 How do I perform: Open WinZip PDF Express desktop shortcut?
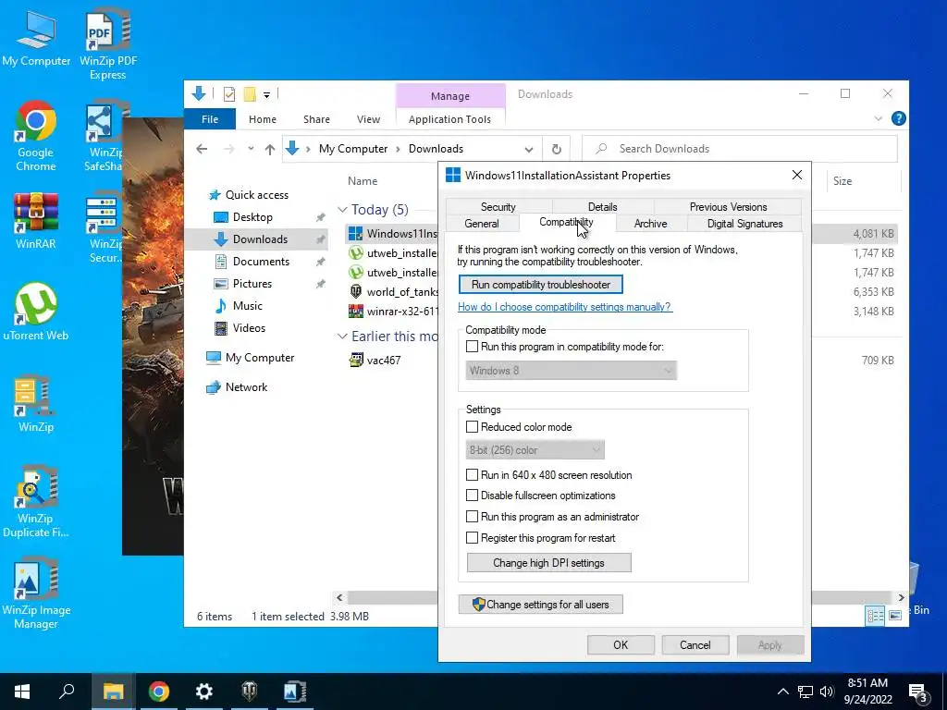(x=108, y=43)
